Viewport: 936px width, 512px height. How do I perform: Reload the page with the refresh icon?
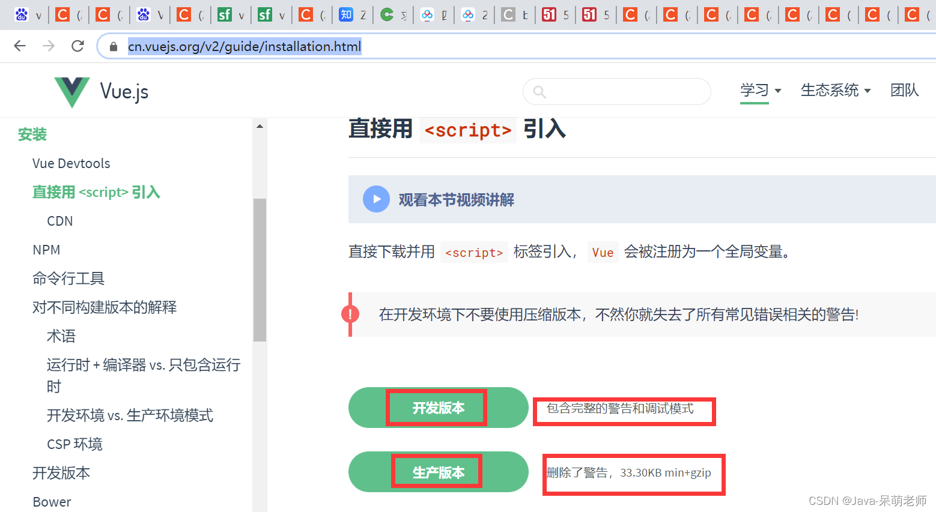pos(77,46)
